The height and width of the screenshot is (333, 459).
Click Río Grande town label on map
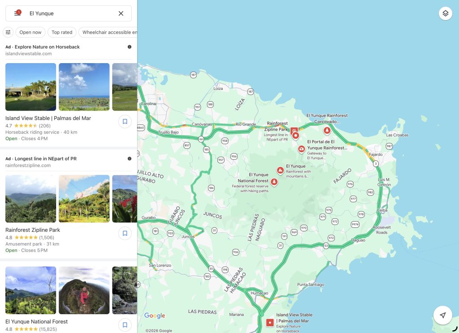click(x=246, y=124)
